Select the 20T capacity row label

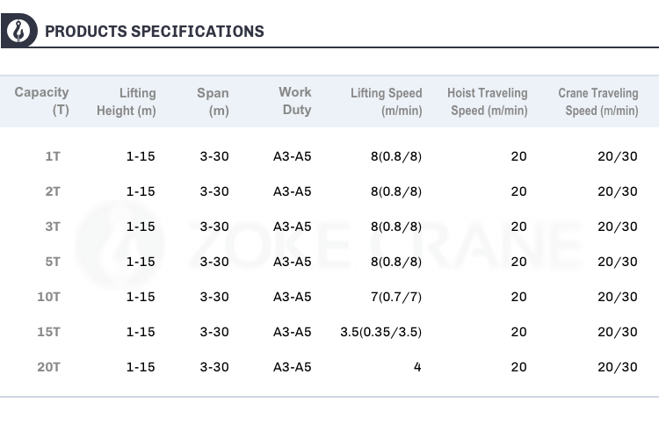48,367
